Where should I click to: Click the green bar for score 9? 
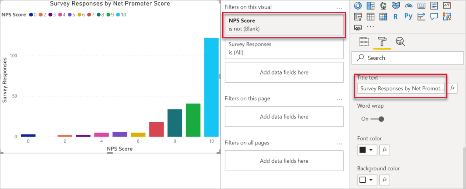click(x=193, y=120)
